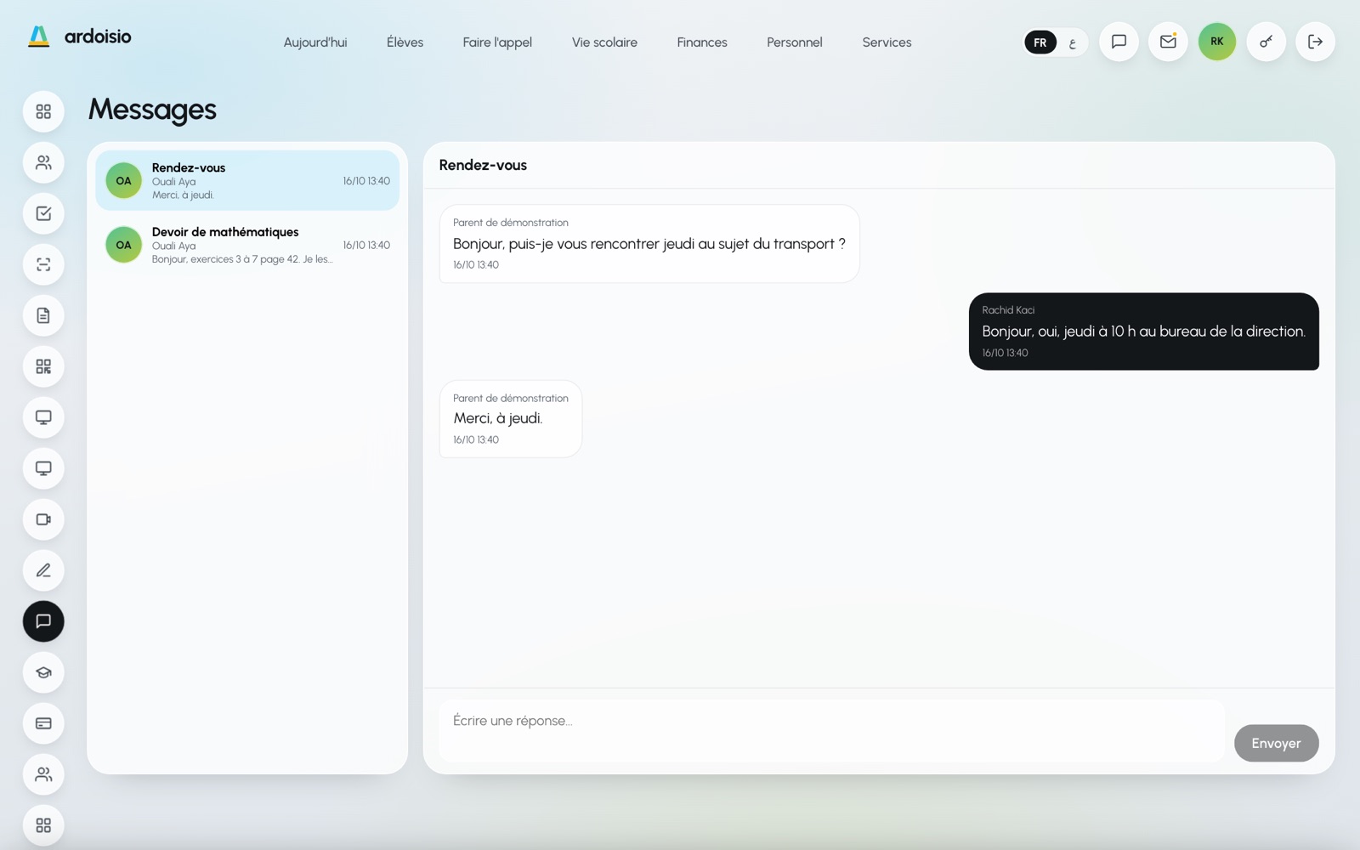This screenshot has height=850, width=1360.
Task: Open the Faire l'appel menu
Action: click(x=497, y=42)
